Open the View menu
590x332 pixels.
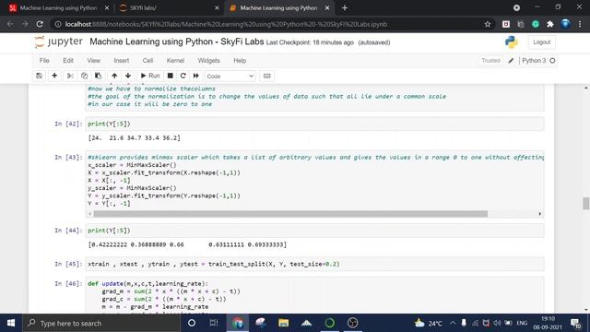[94, 61]
